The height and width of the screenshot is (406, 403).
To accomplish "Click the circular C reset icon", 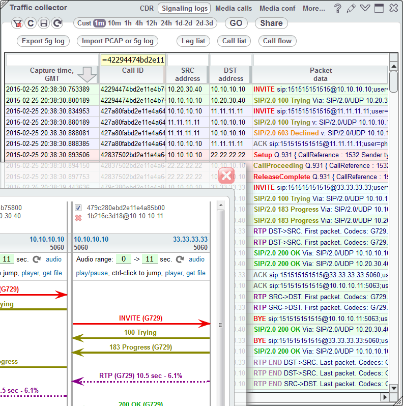I will tap(31, 23).
